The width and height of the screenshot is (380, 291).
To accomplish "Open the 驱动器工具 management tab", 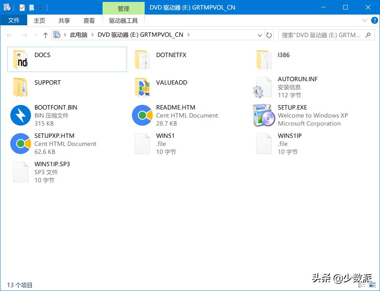I will coord(123,20).
